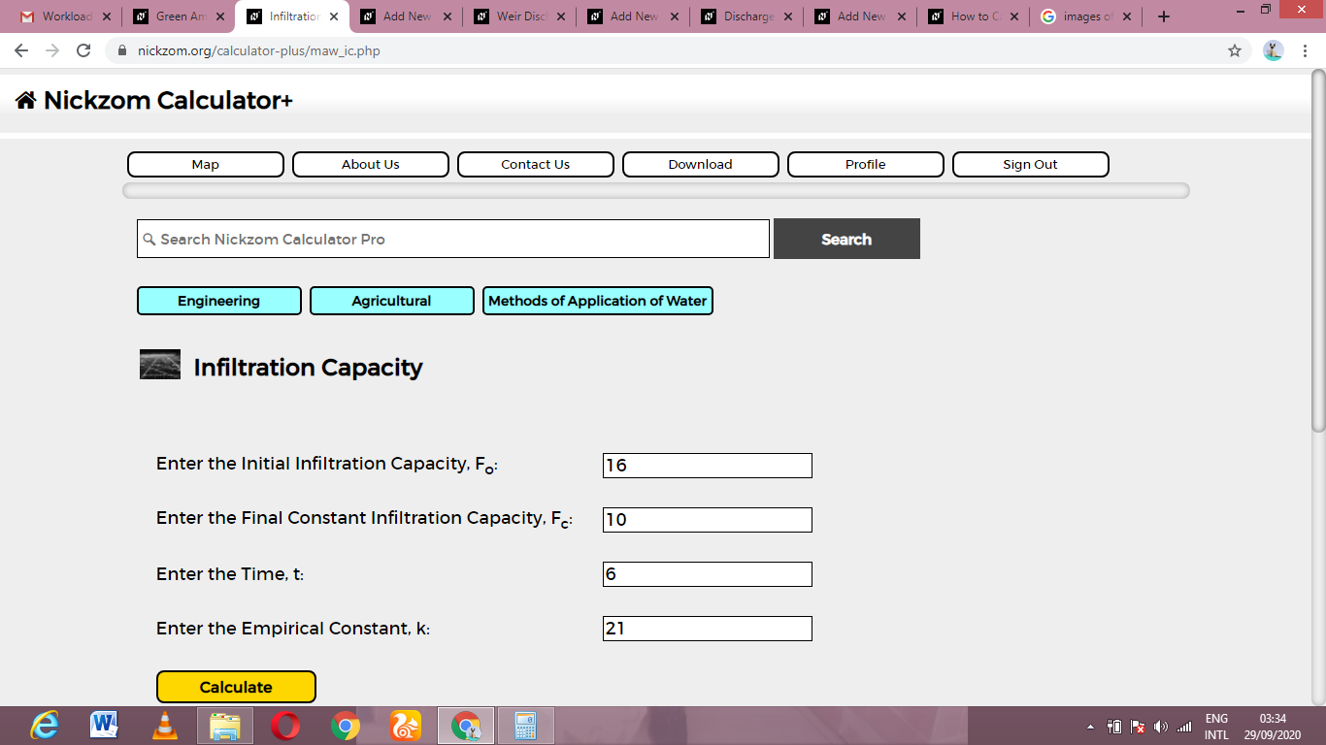
Task: Open Opera browser from taskbar
Action: click(x=285, y=726)
